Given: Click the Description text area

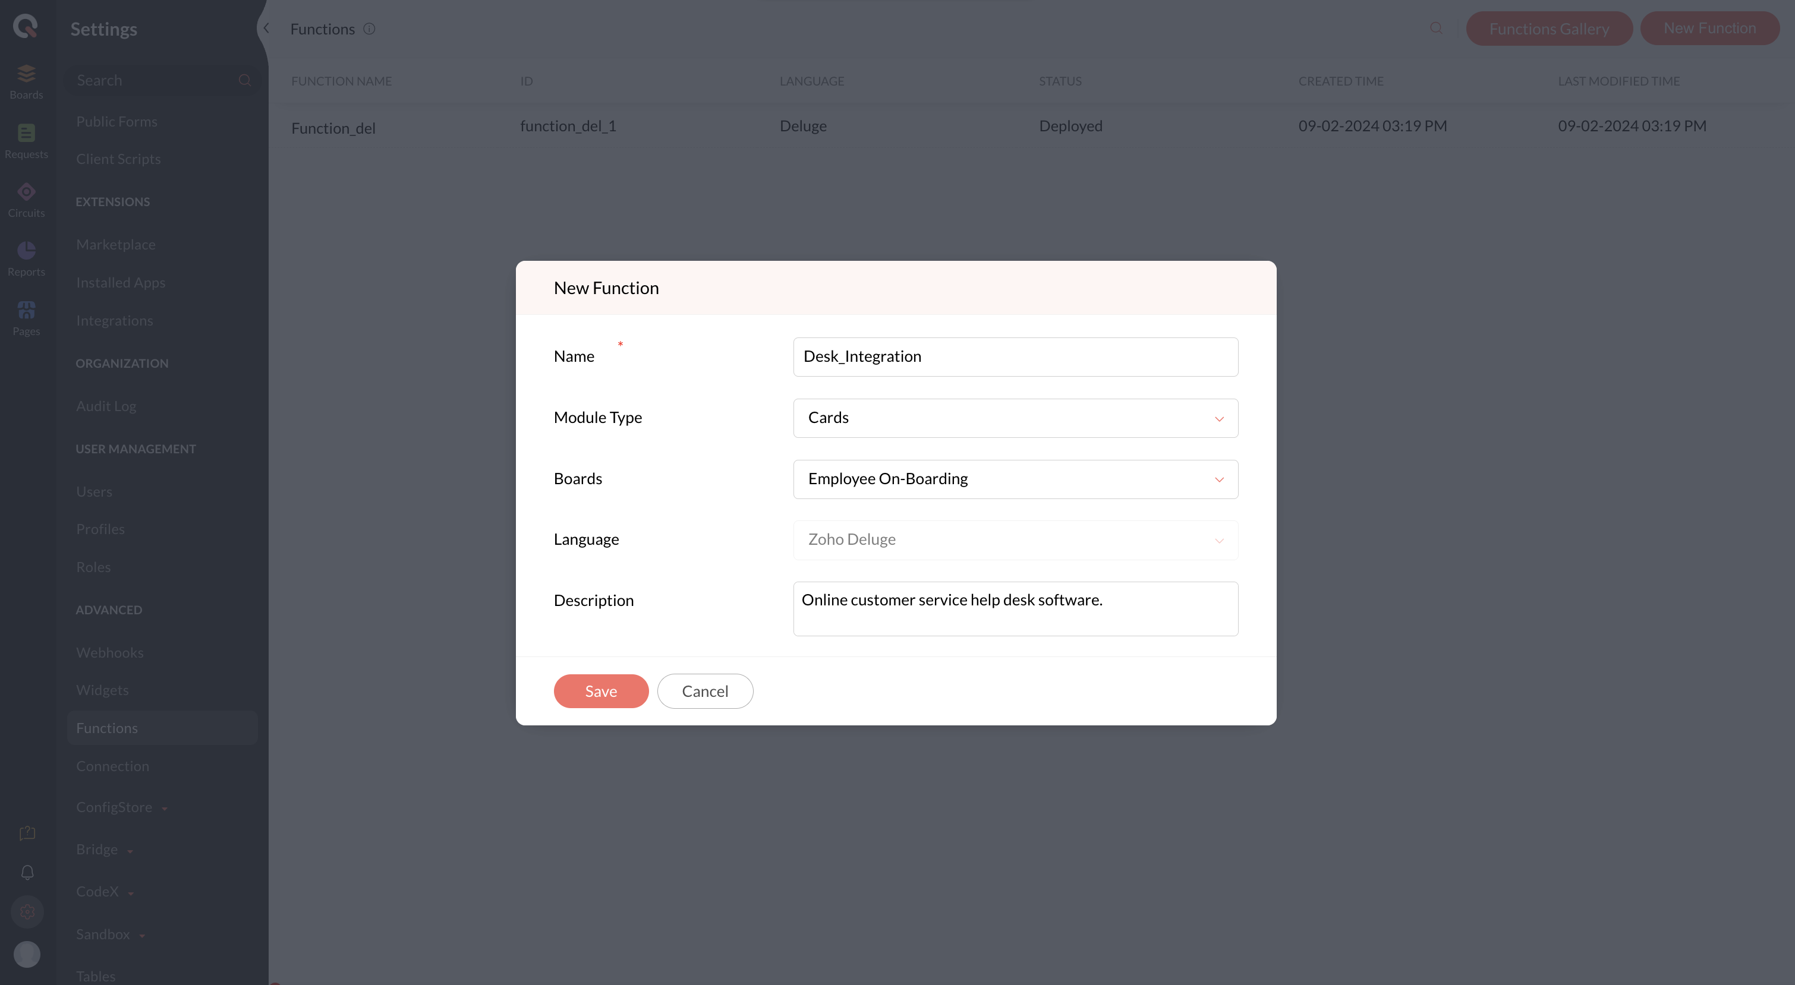Looking at the screenshot, I should coord(1015,608).
